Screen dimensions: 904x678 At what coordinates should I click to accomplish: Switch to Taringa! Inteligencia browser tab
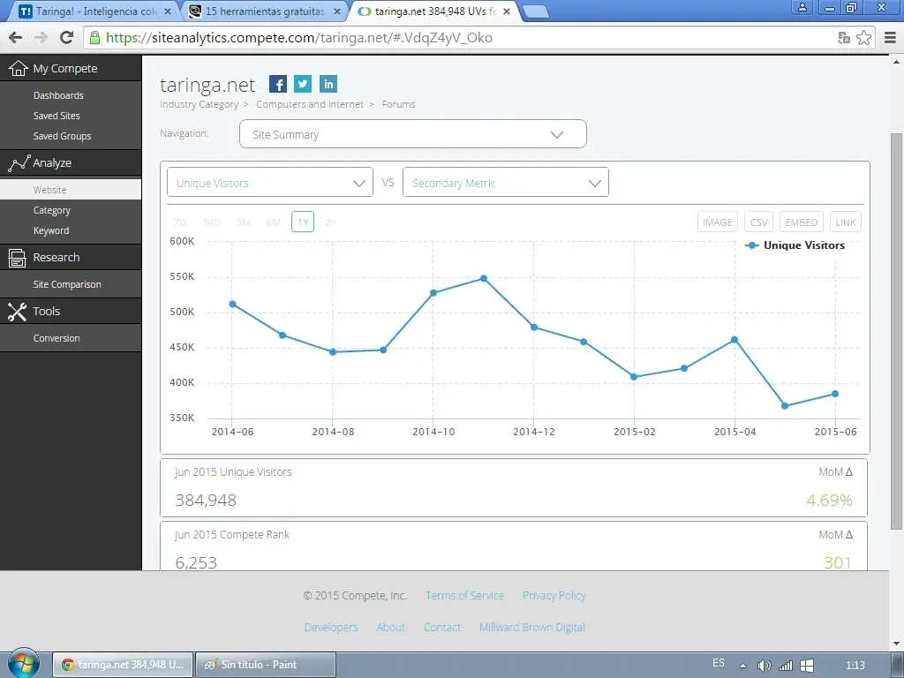[x=95, y=11]
